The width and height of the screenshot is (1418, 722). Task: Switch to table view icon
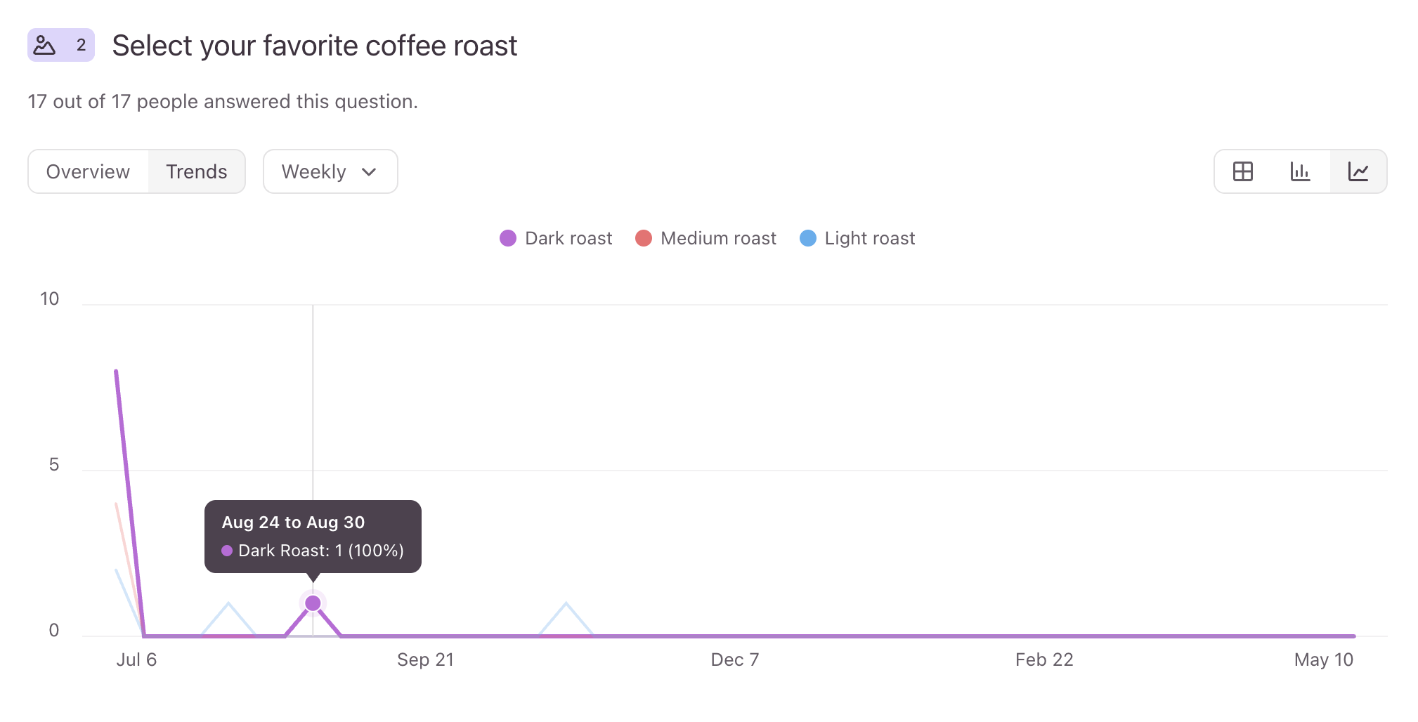point(1243,171)
